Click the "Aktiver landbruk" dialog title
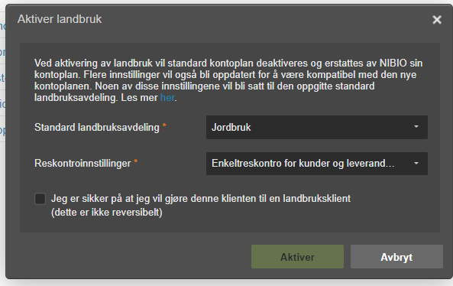The height and width of the screenshot is (286, 453). [60, 19]
